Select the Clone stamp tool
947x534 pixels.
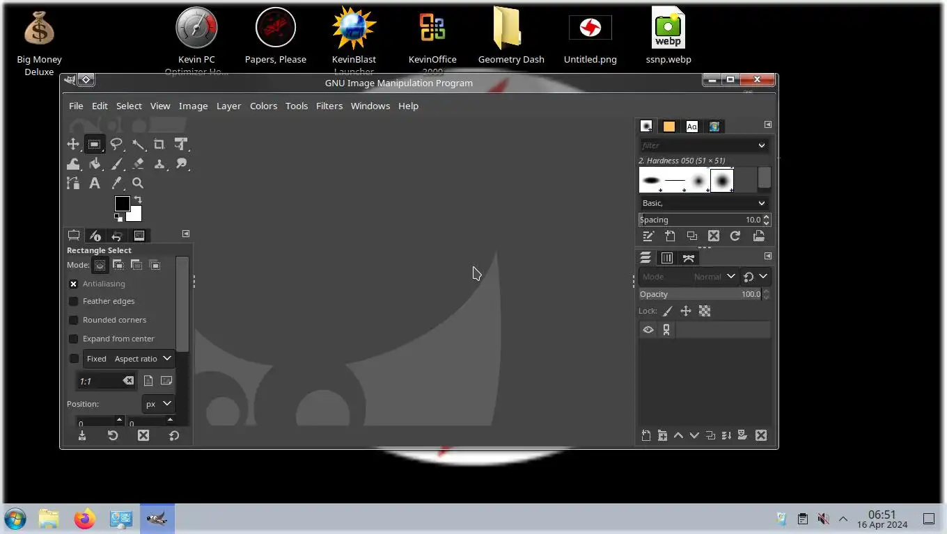click(x=159, y=164)
